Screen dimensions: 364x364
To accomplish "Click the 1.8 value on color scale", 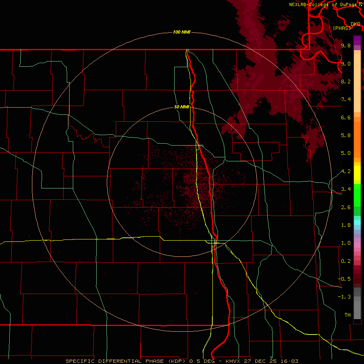I will [x=346, y=225].
